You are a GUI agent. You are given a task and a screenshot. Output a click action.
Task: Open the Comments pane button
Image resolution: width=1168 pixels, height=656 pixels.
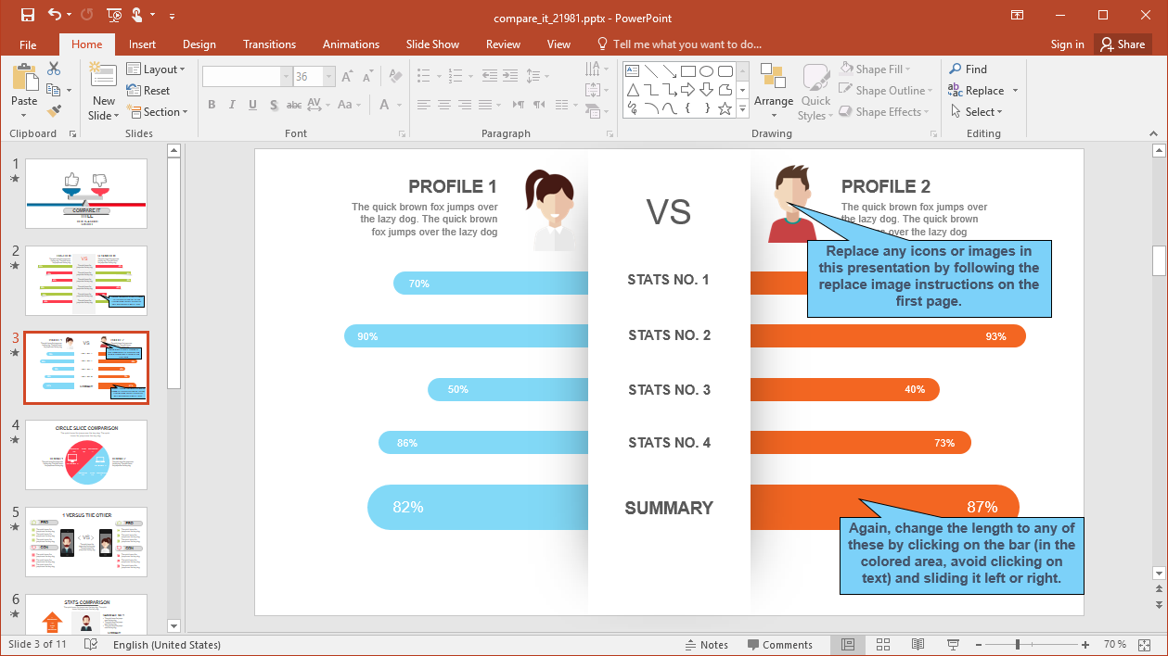coord(778,645)
